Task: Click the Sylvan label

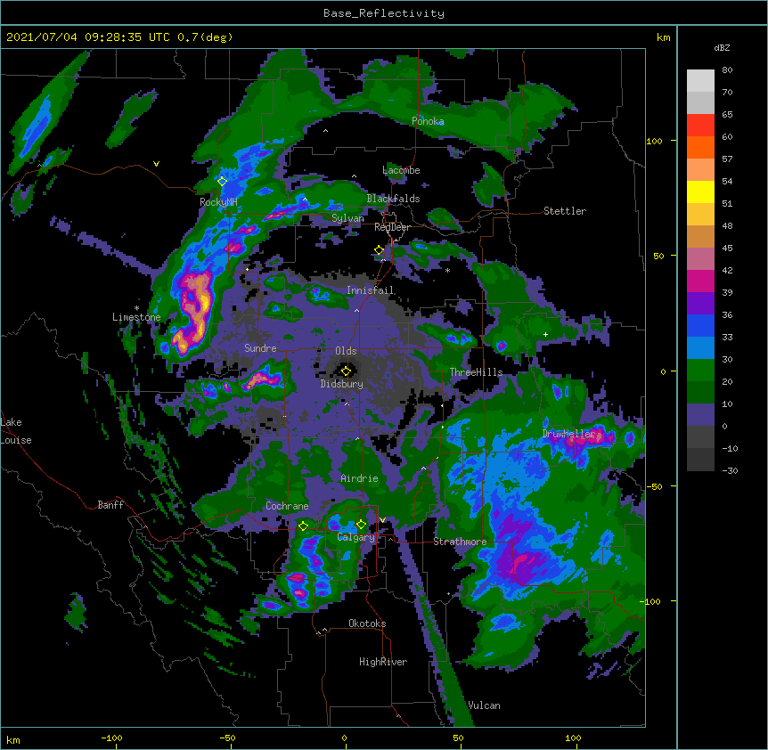Action: coord(347,218)
